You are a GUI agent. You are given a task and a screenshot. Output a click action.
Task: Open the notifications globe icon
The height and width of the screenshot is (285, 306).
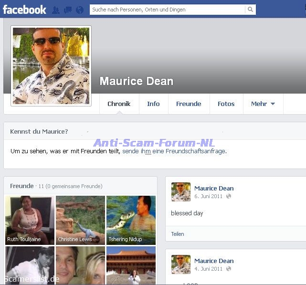pos(79,10)
